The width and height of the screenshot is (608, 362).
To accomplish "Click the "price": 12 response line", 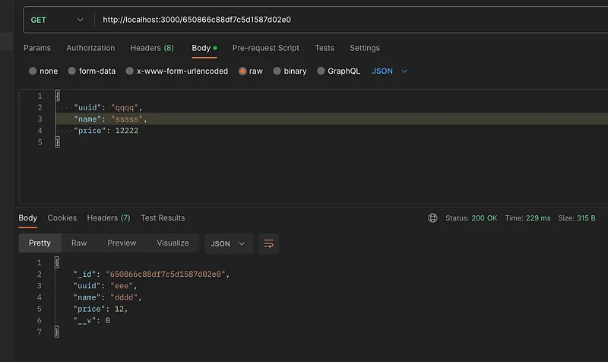I will (101, 310).
